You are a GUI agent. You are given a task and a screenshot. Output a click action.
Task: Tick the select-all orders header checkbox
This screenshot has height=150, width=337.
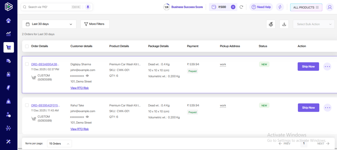click(27, 46)
